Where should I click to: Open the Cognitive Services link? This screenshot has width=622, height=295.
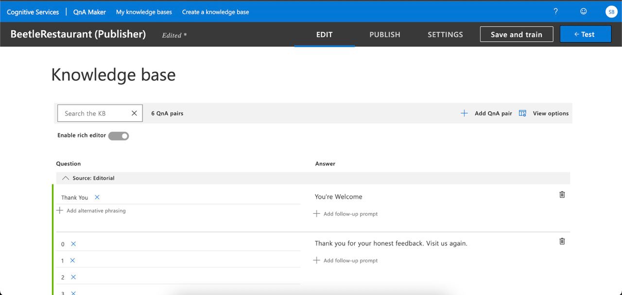[x=33, y=12]
